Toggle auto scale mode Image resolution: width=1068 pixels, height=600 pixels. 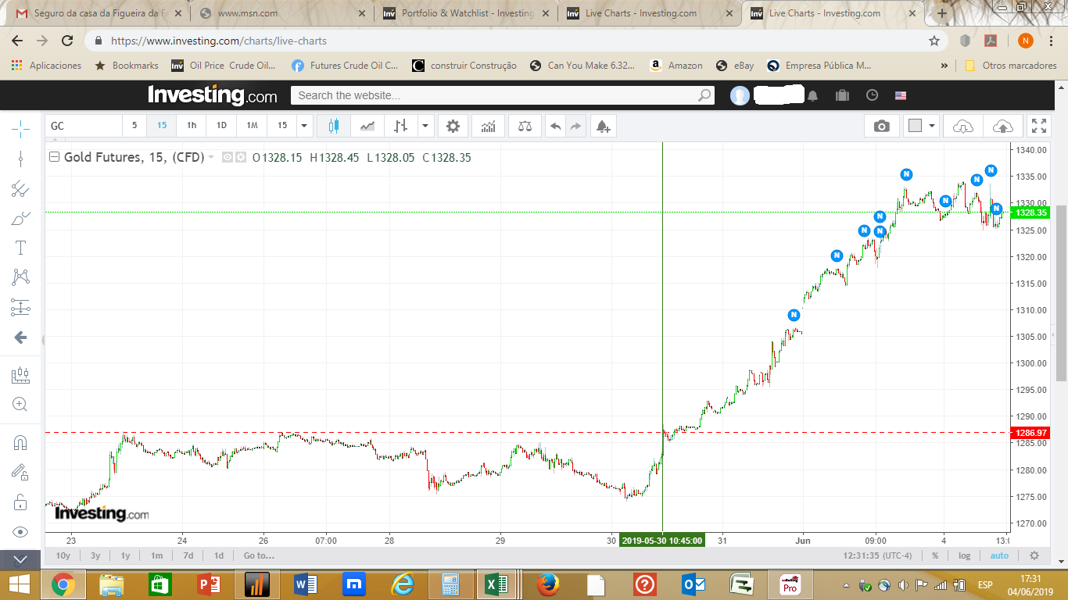[x=999, y=555]
